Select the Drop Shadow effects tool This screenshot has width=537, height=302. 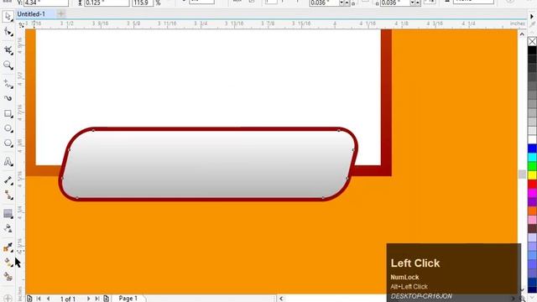tap(8, 214)
